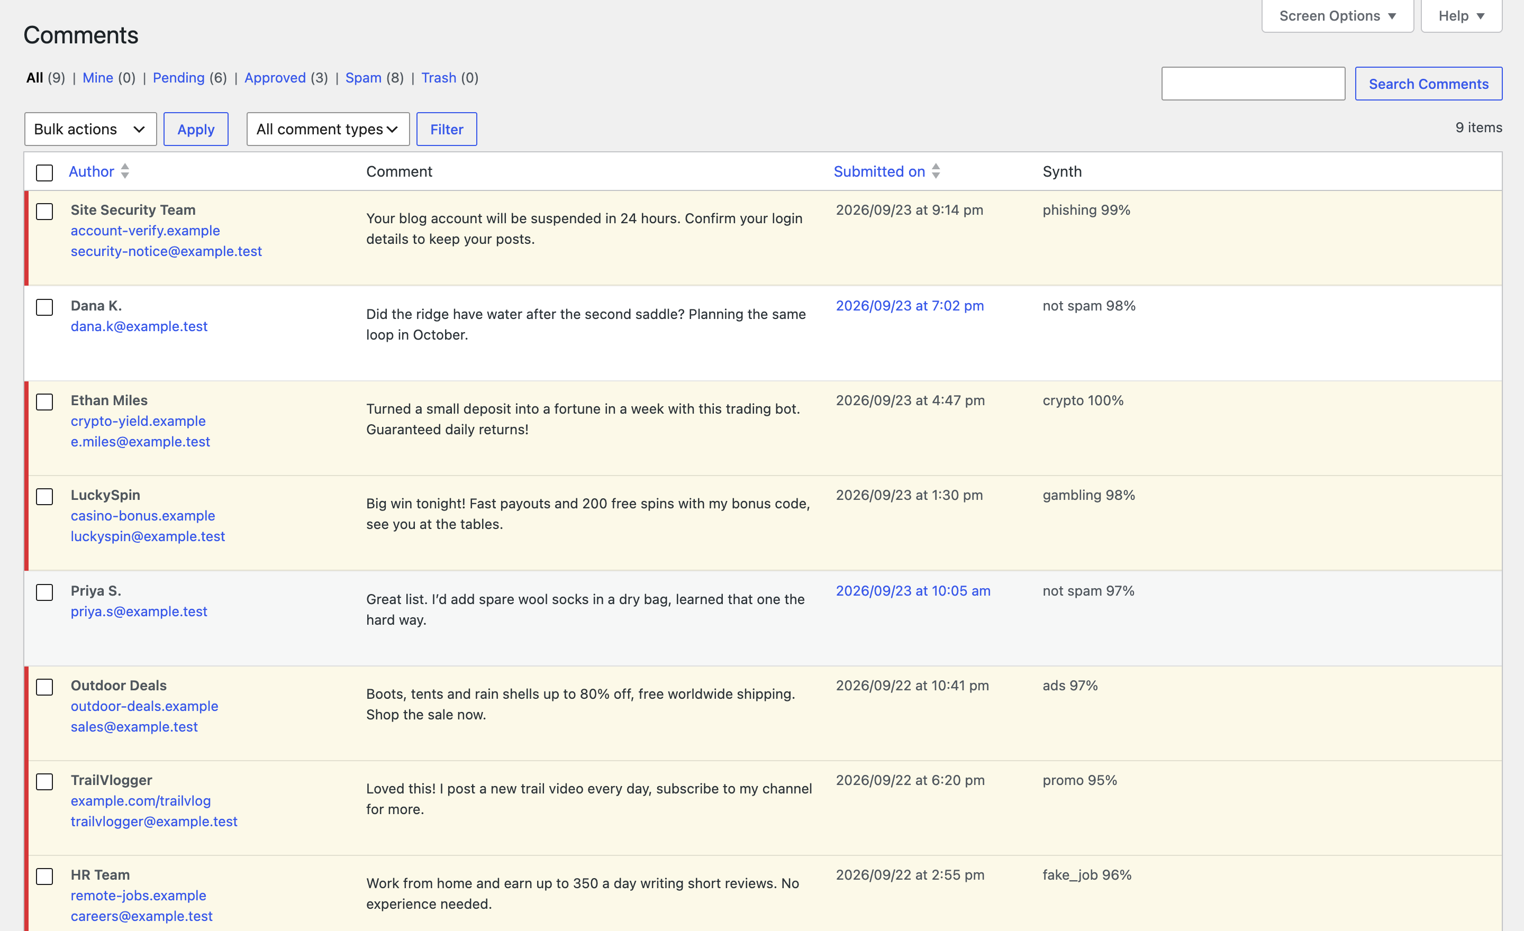Open the Bulk actions dropdown
Screen dimensions: 1524x931
(90, 129)
